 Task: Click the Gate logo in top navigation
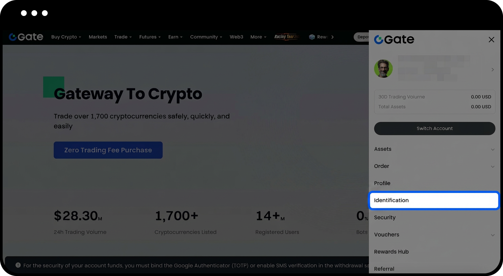click(26, 37)
